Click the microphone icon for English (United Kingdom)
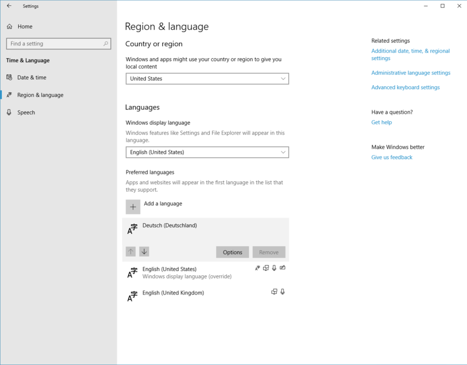The width and height of the screenshot is (467, 365). (283, 292)
